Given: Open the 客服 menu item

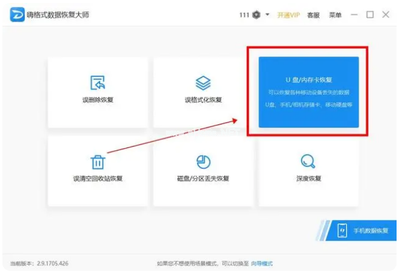Looking at the screenshot, I should (x=314, y=15).
